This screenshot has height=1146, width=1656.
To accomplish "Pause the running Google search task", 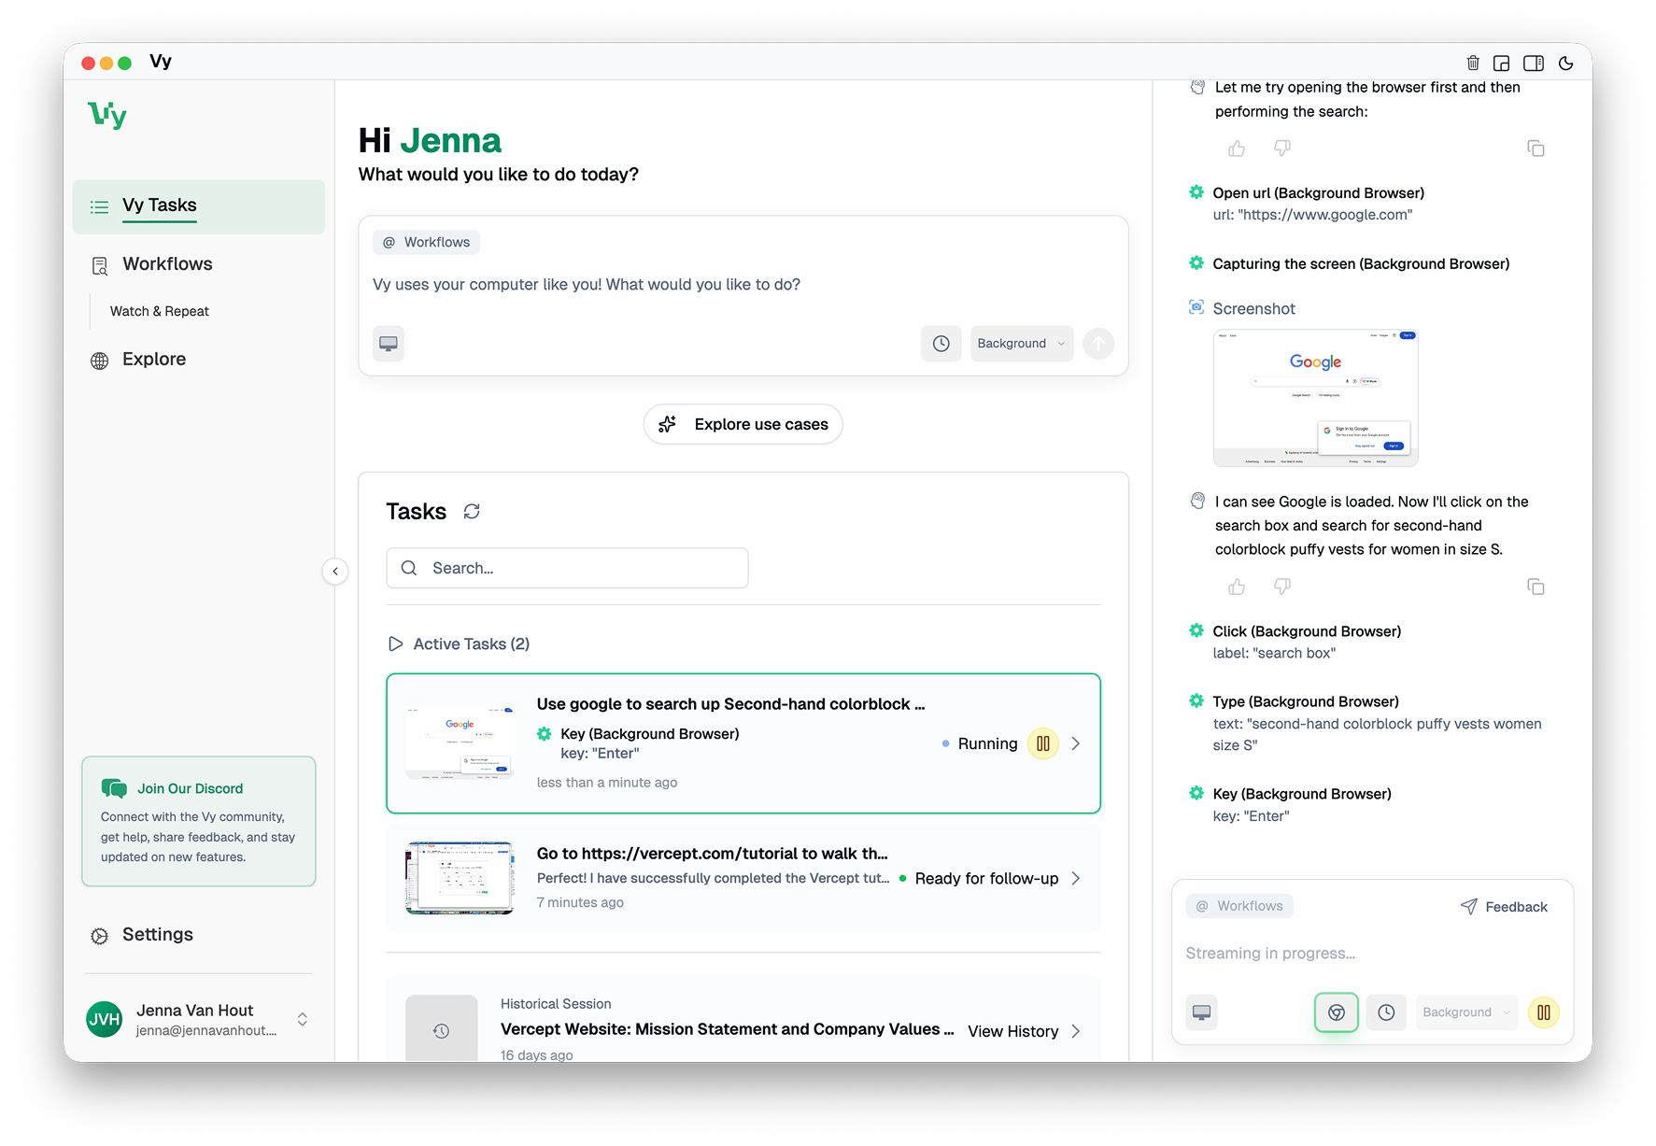I will [x=1043, y=743].
